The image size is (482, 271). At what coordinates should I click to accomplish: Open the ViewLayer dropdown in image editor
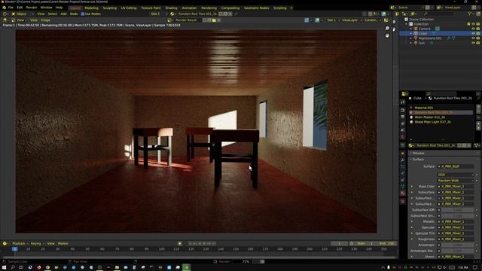pyautogui.click(x=352, y=20)
